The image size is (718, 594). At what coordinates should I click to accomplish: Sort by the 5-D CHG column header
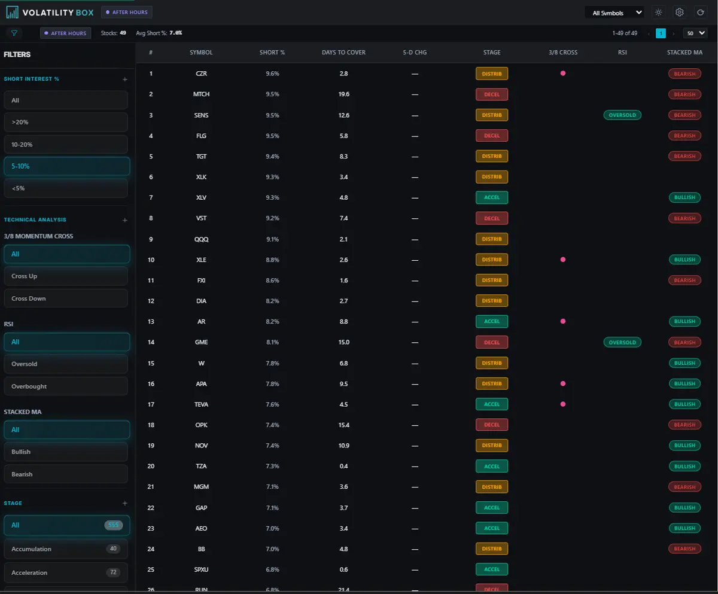pos(415,53)
